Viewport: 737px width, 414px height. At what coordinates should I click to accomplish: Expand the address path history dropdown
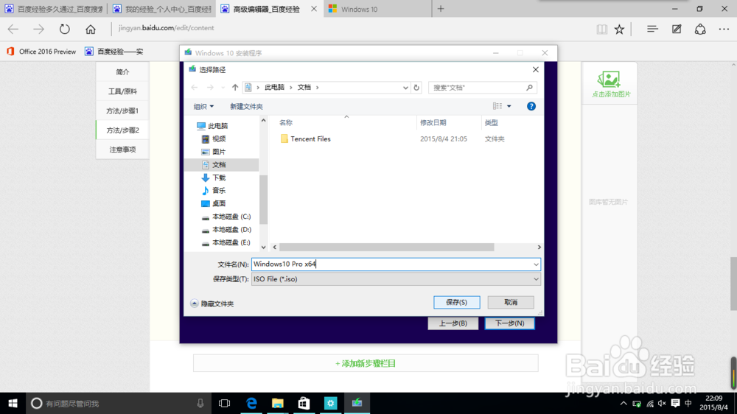click(x=405, y=88)
